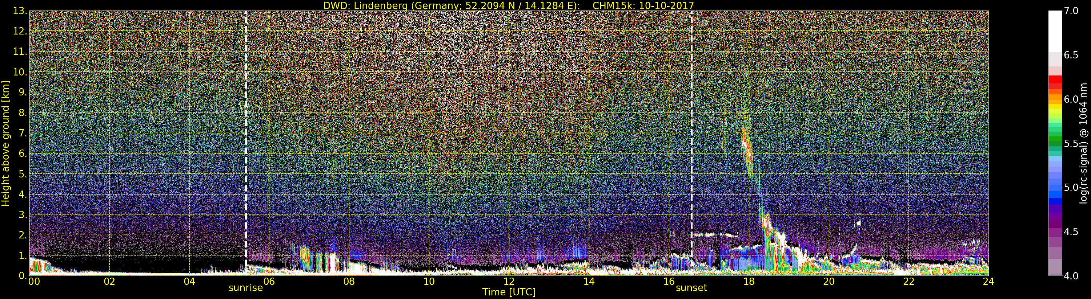
Task: Click the '5.0' colorbar tick label
Action: tap(1071, 187)
